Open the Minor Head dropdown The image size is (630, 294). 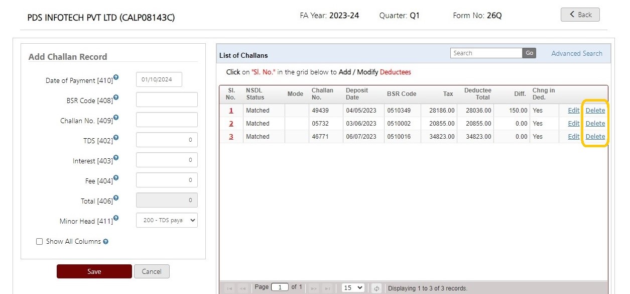pyautogui.click(x=167, y=220)
